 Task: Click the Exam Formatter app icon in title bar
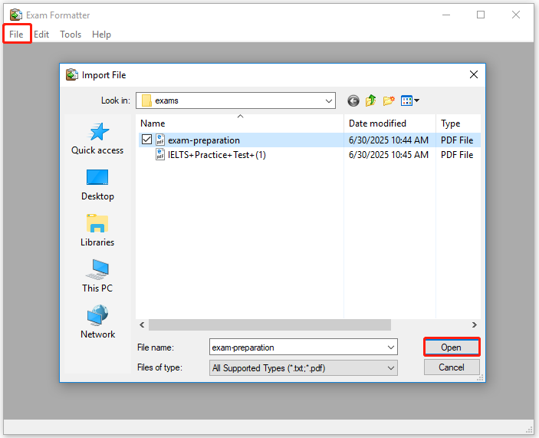pos(16,15)
